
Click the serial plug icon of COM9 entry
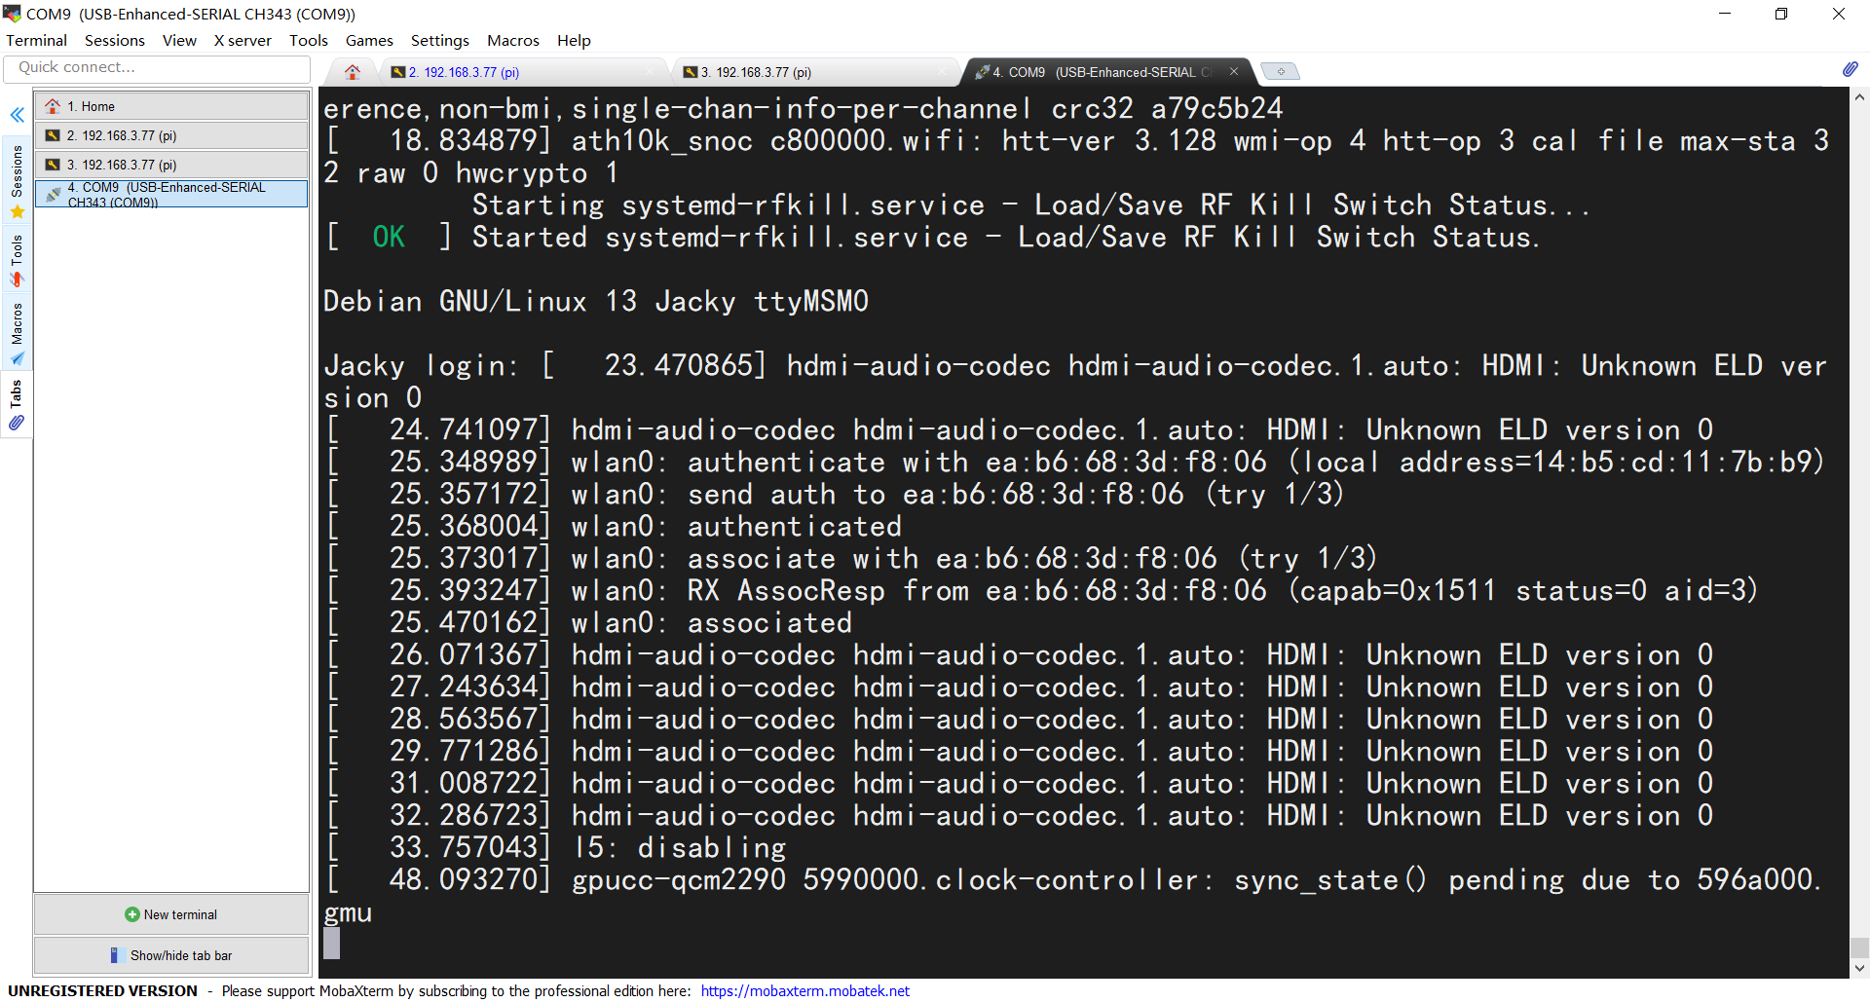54,194
